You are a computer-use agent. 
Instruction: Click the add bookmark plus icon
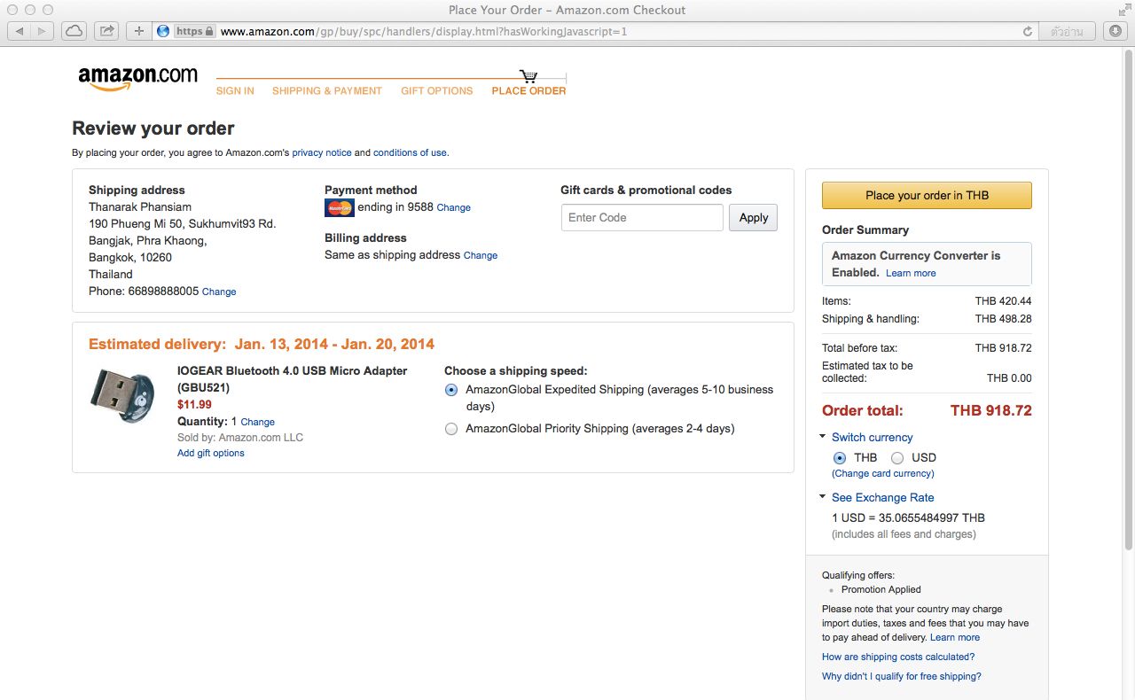click(139, 31)
